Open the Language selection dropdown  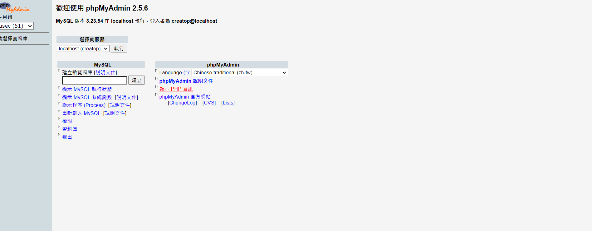point(240,72)
